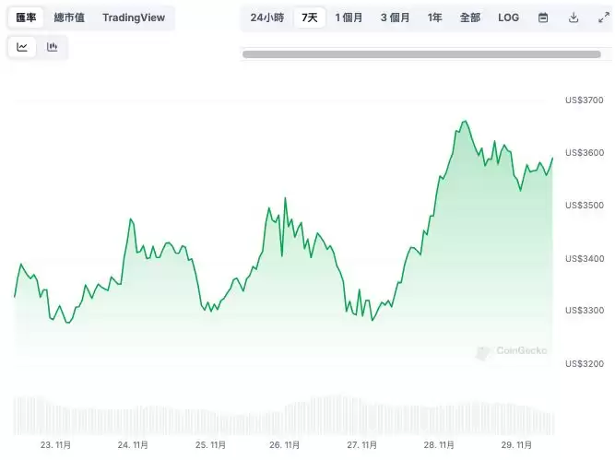Set range to 1 個月
615x460 pixels.
pos(349,18)
